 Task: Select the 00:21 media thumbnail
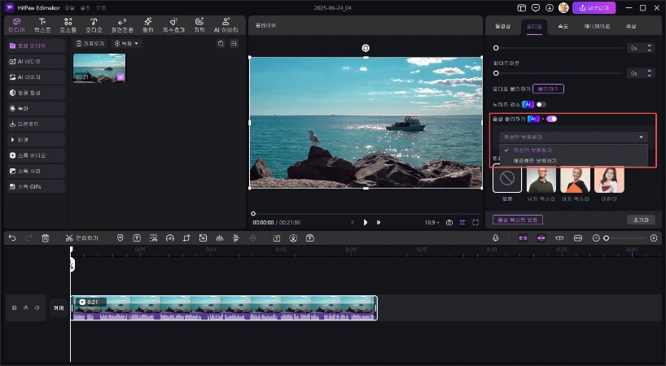99,68
